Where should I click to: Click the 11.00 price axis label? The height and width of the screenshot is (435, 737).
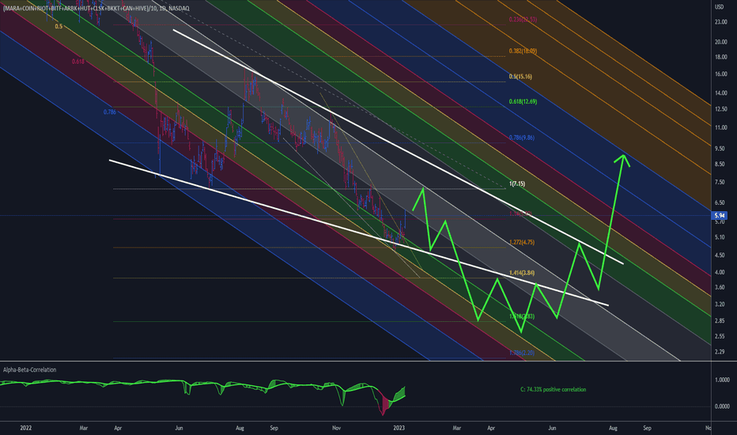tap(720, 127)
